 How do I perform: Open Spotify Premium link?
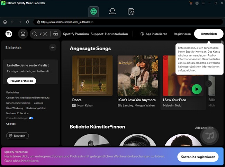[76, 34]
